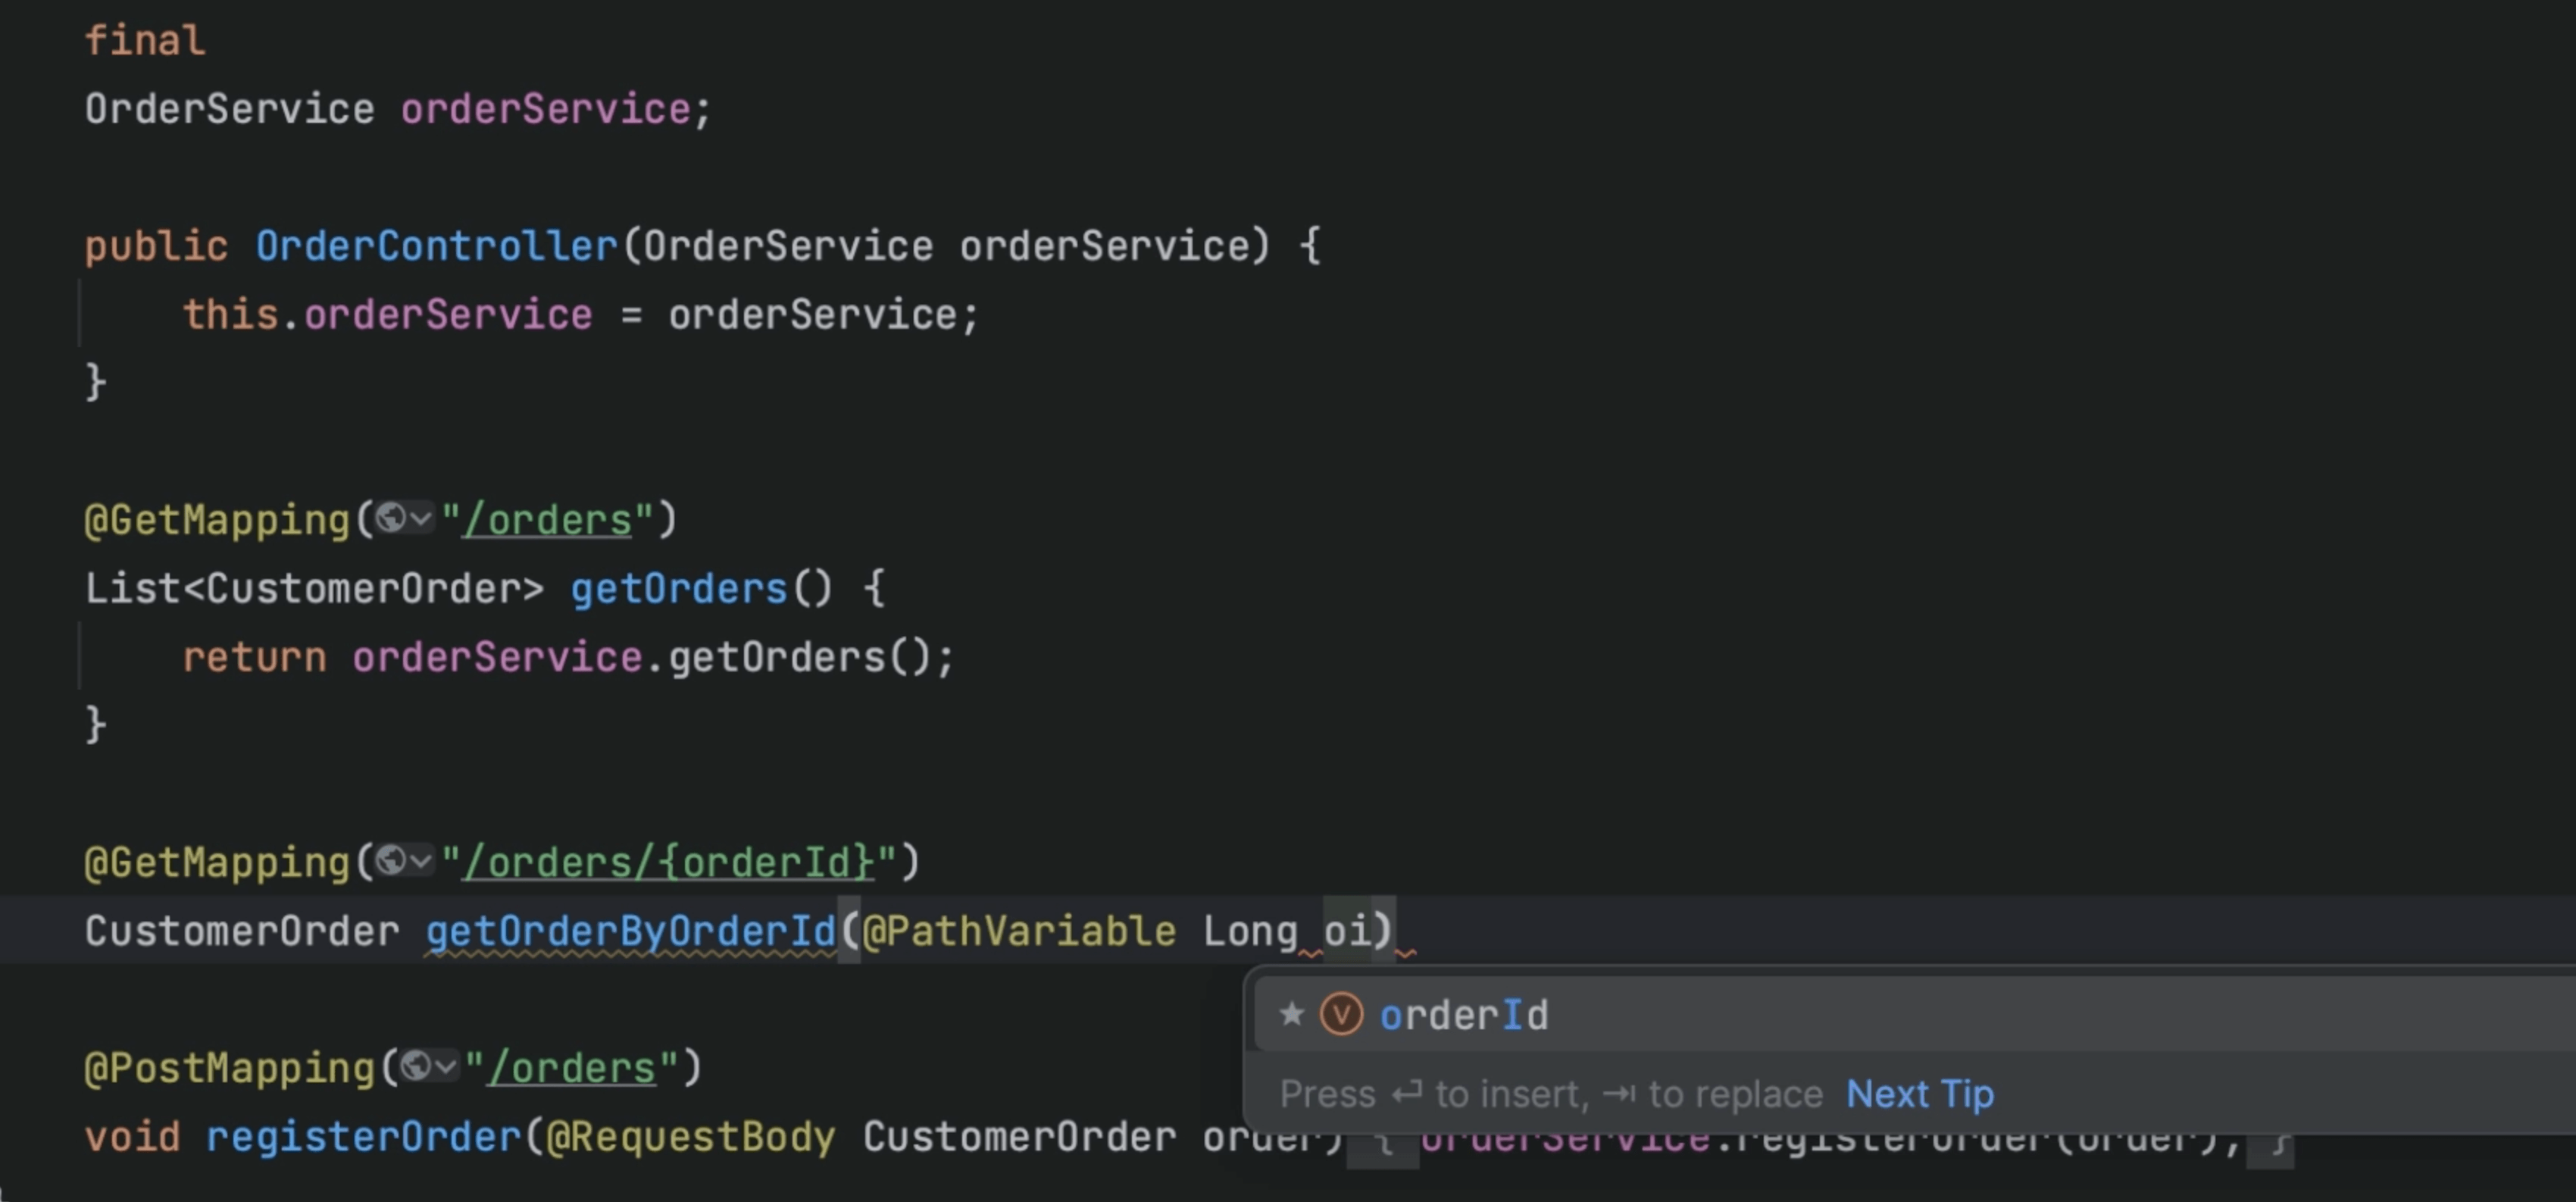
Task: Click globe icon beside first "/orders" GetMapping
Action: [x=391, y=518]
